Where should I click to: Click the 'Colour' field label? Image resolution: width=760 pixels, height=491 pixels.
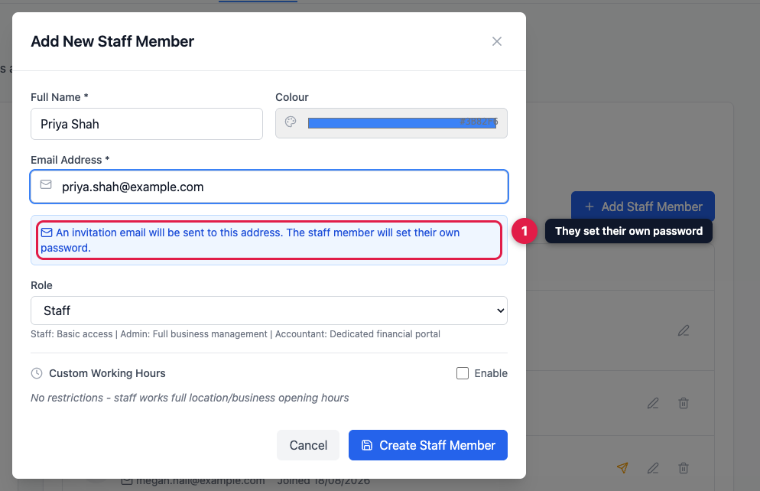pyautogui.click(x=292, y=97)
